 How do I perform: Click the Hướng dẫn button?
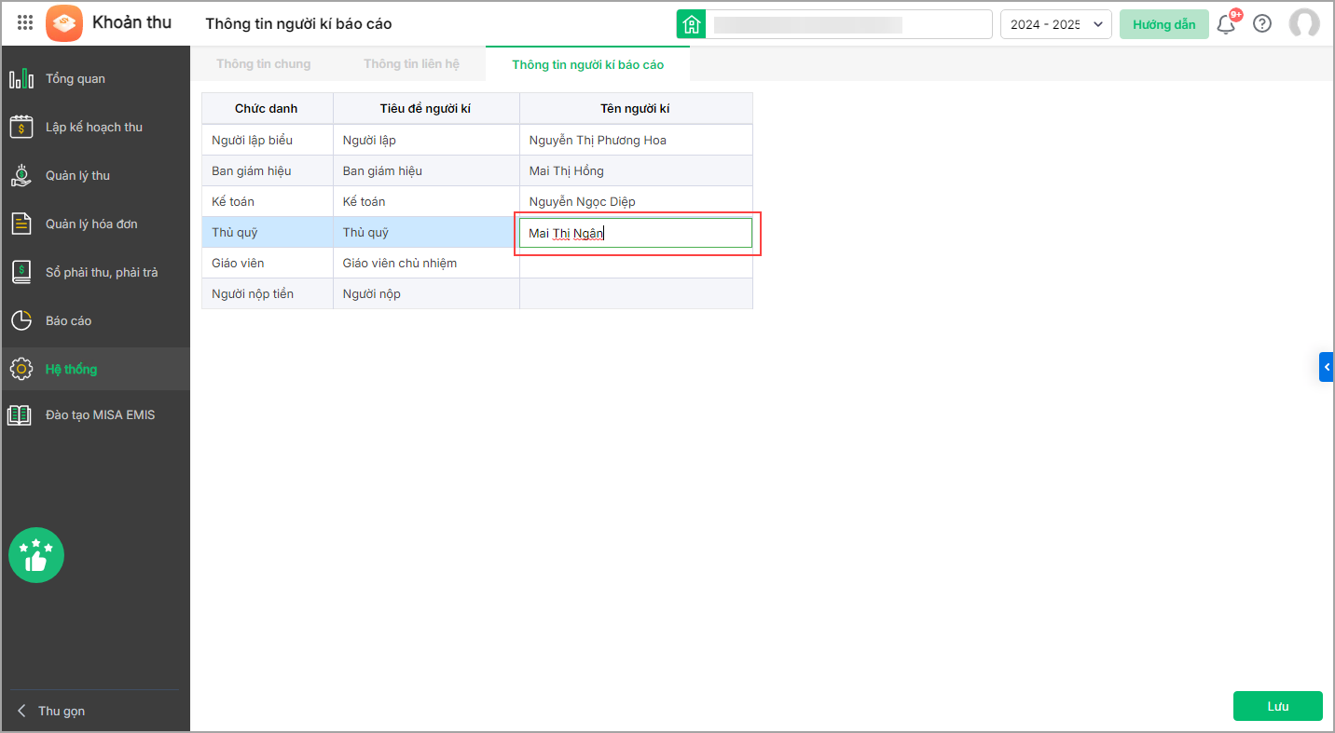click(x=1164, y=24)
